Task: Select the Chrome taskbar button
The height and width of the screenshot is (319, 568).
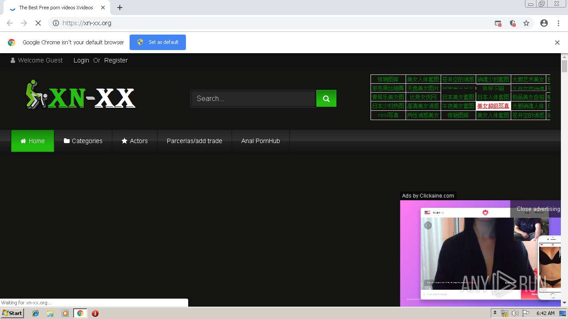Action: point(80,313)
